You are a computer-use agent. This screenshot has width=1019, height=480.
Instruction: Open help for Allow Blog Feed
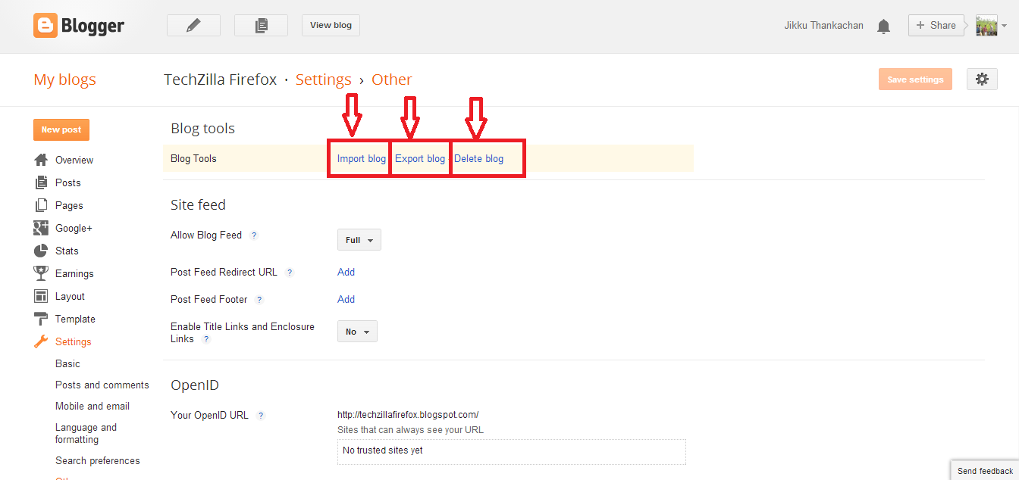click(x=254, y=235)
